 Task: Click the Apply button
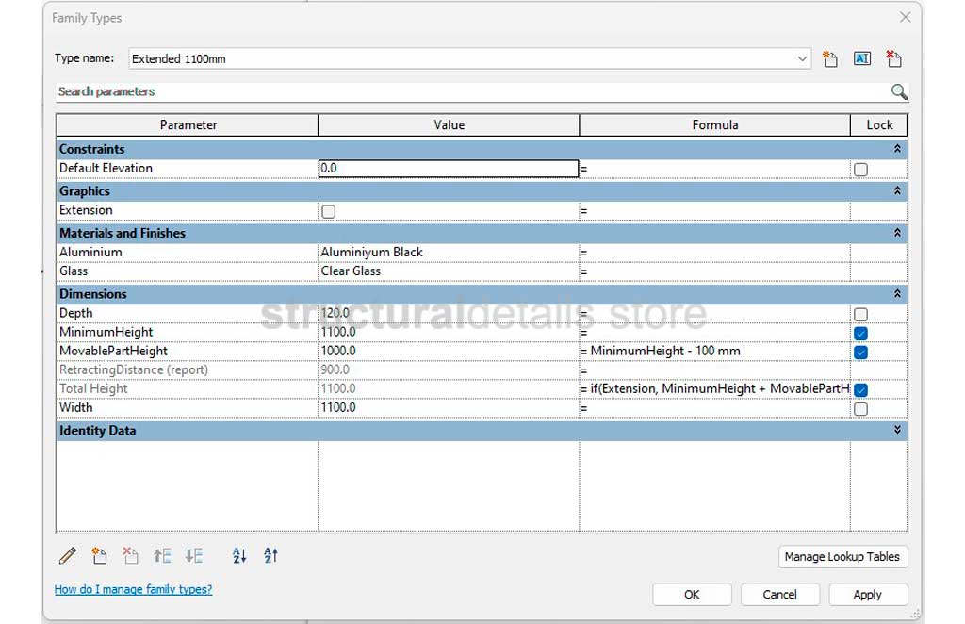tap(867, 594)
